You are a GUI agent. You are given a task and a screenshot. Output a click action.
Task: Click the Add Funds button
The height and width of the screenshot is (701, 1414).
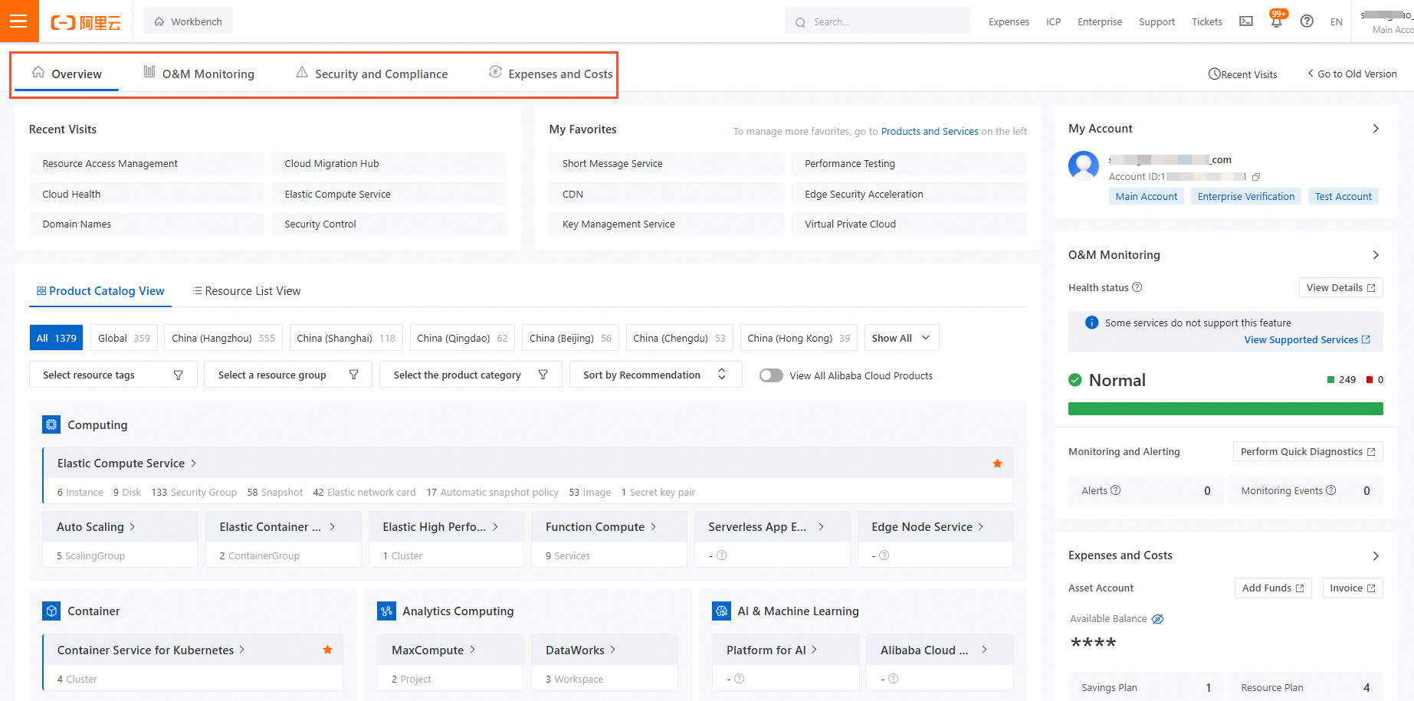coord(1273,588)
